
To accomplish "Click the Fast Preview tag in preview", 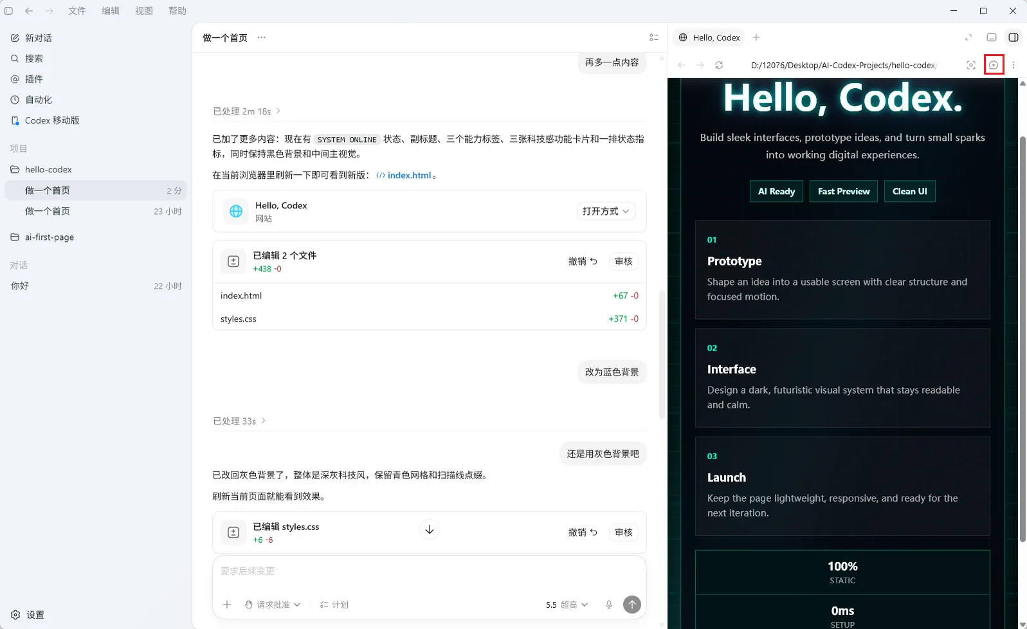I will 844,191.
